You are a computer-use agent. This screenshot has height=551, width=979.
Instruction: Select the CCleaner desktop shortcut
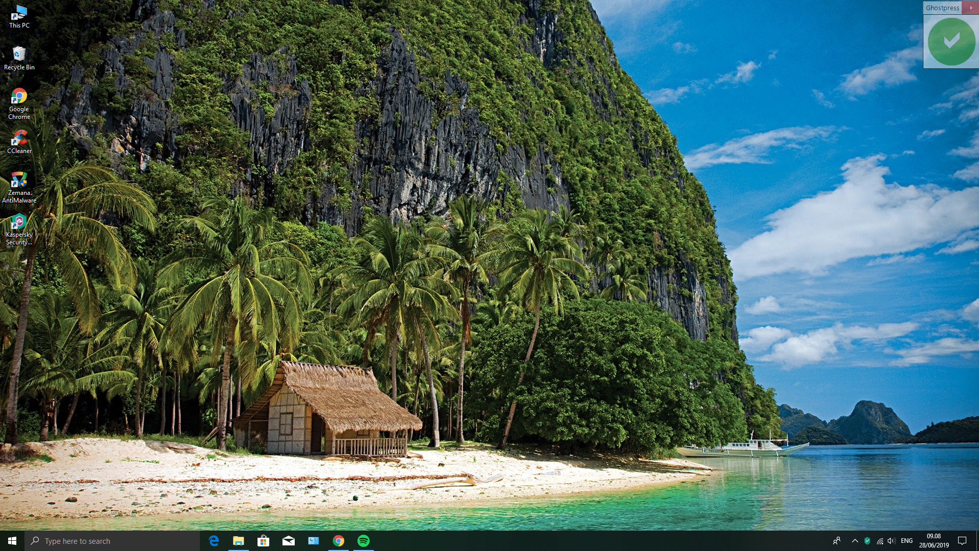(19, 141)
